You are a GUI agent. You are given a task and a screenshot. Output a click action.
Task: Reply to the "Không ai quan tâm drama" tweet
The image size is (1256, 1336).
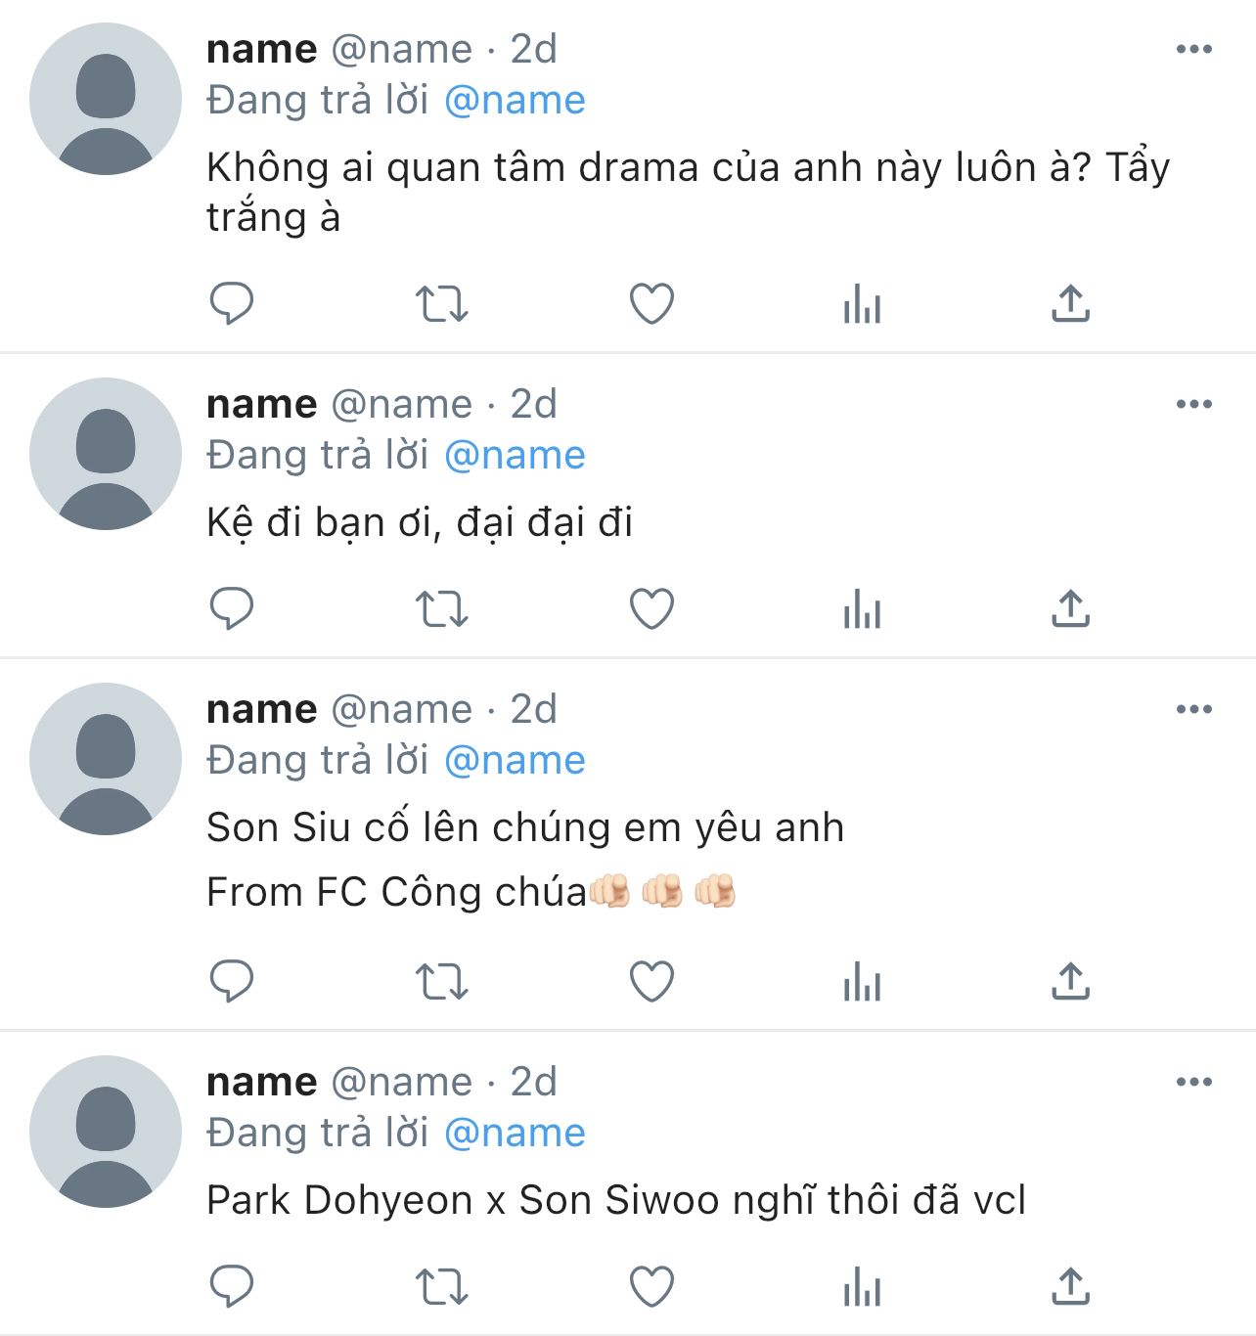[x=232, y=303]
